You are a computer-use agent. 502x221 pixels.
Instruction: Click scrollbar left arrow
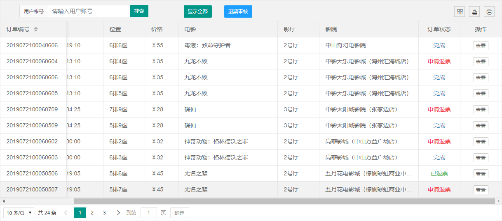pos(3,201)
